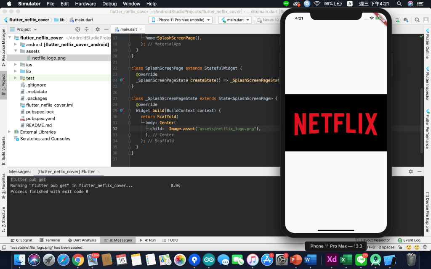This screenshot has height=269, width=431.
Task: Select pubspec.yaml in project tree
Action: click(40, 119)
